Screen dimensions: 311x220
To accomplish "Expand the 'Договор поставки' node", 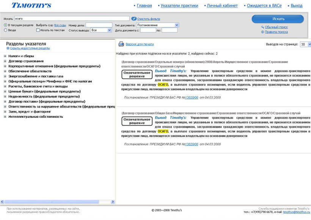I will point(5,101).
